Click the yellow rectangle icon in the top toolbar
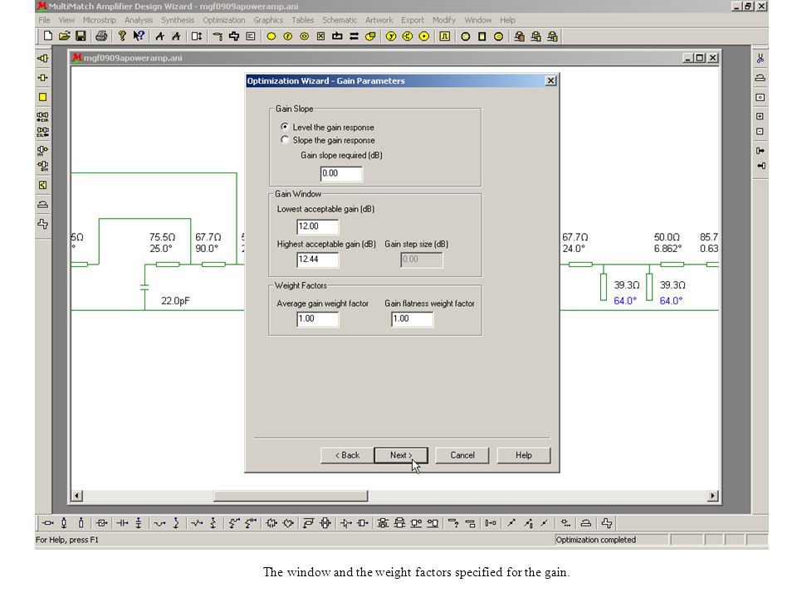Viewport: 797px width, 597px height. 482,36
